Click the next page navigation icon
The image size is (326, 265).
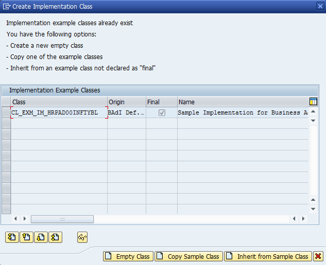[41, 237]
